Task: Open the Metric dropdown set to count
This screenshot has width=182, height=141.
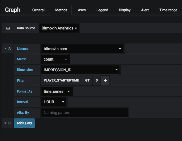Action: coord(55,59)
